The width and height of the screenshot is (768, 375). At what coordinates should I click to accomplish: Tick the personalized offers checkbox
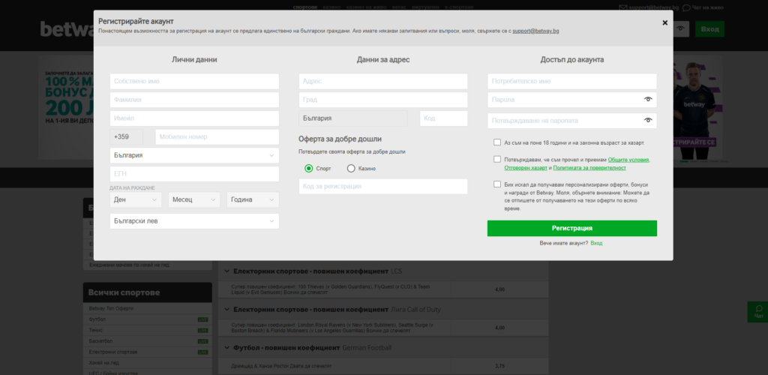[497, 184]
